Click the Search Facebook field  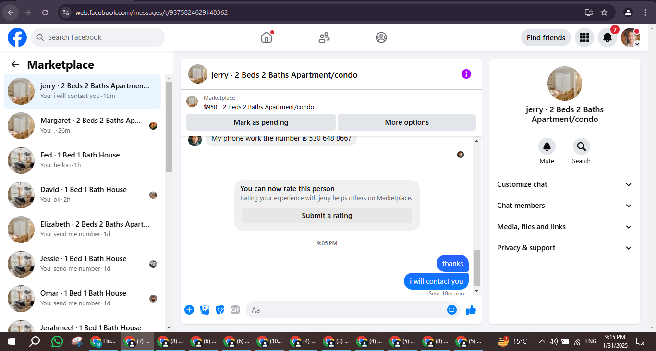98,37
